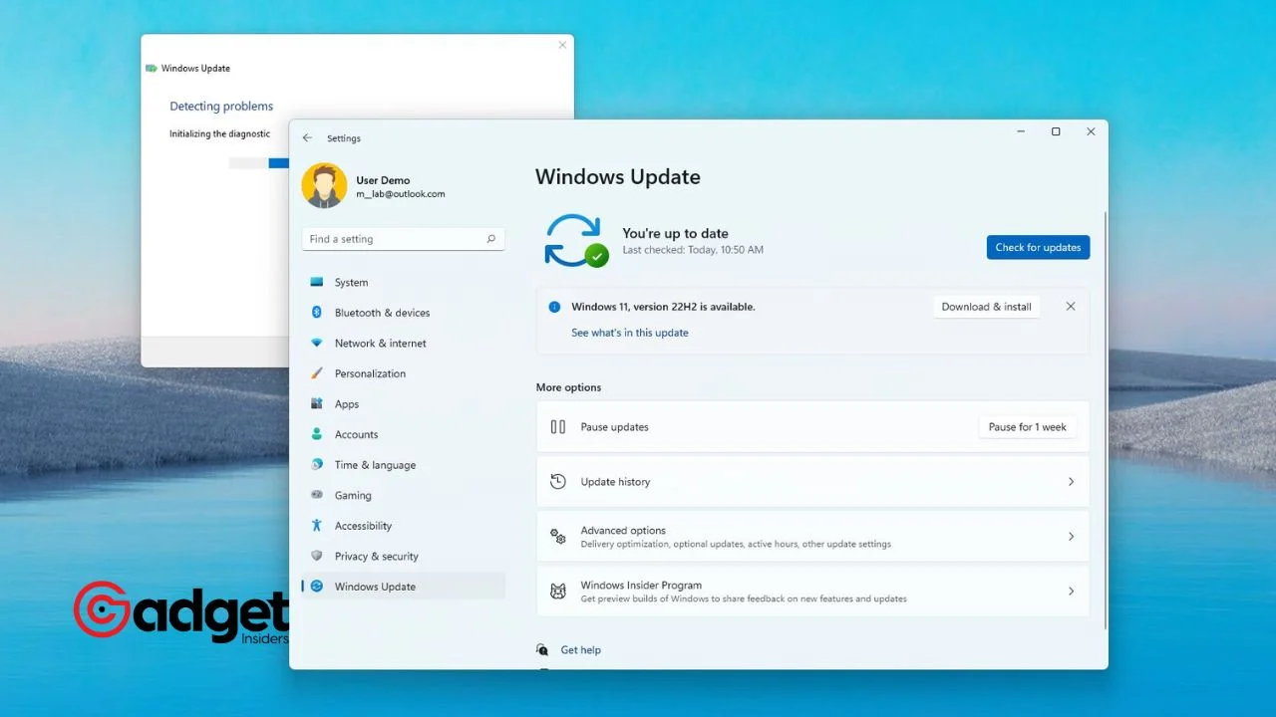
Task: Click the Advanced options gears icon
Action: [x=558, y=537]
